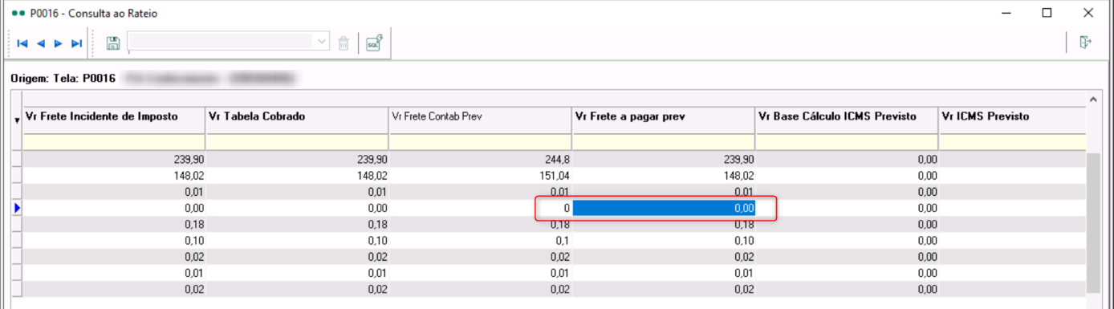1114x309 pixels.
Task: Close the P0016 window
Action: click(x=1088, y=12)
